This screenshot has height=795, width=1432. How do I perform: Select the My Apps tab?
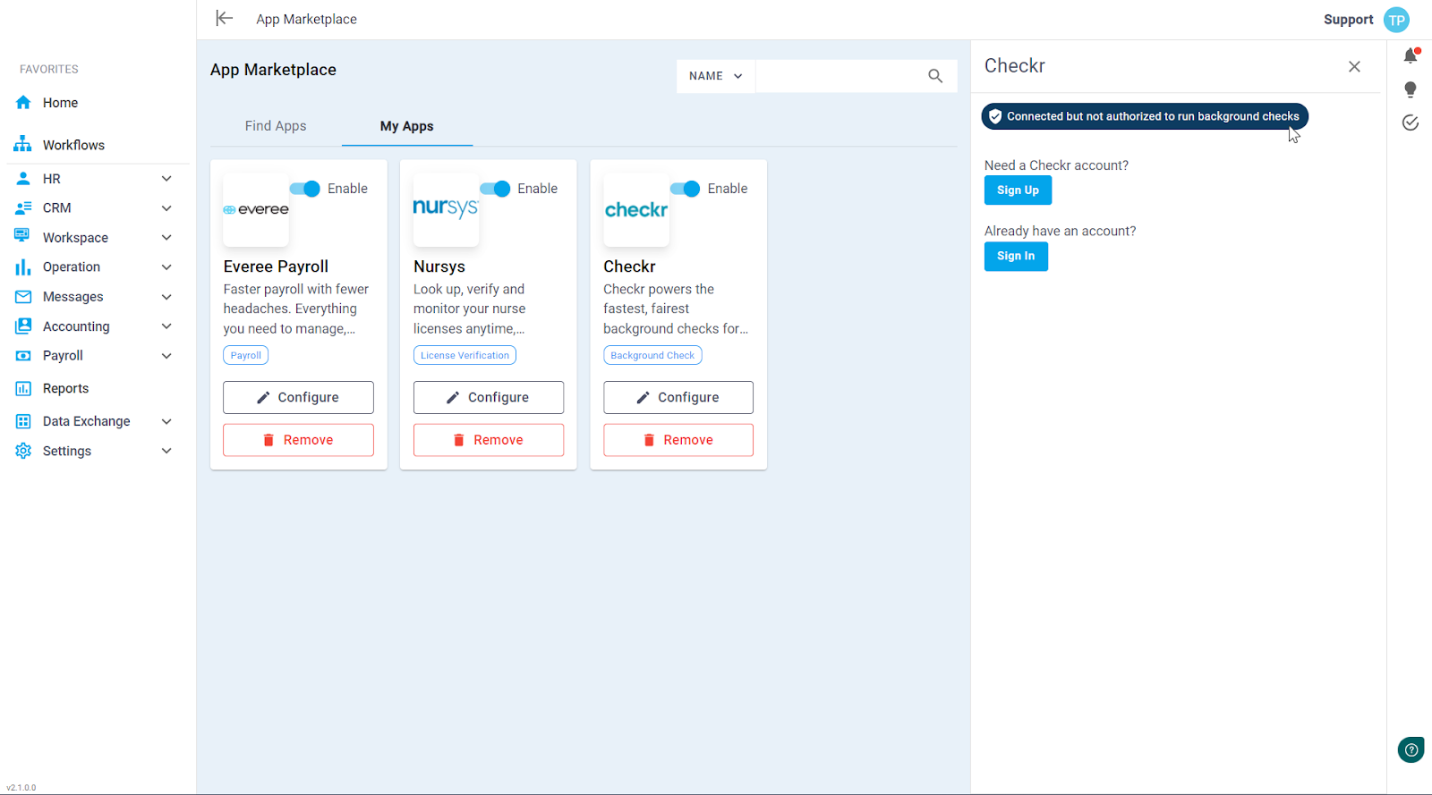click(x=407, y=126)
